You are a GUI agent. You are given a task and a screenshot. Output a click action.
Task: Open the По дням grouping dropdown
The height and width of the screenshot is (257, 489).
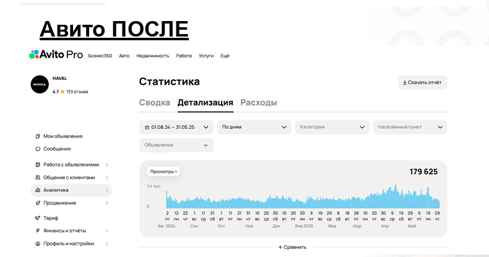[254, 127]
